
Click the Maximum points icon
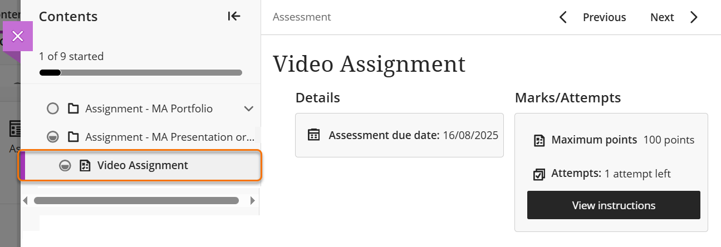[539, 140]
